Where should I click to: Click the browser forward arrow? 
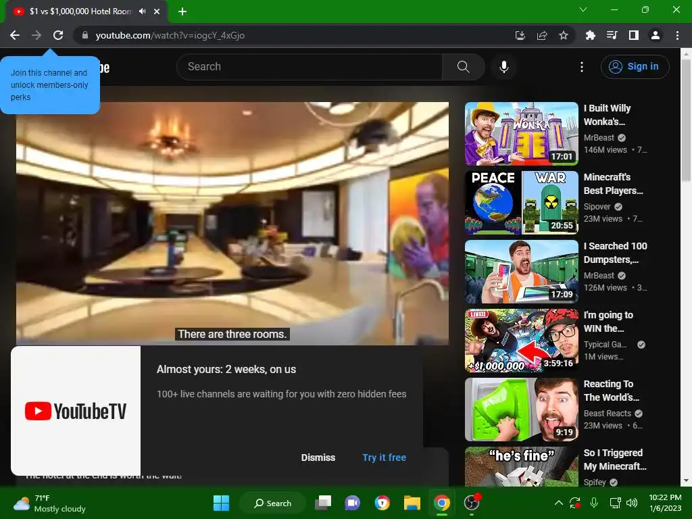[36, 35]
